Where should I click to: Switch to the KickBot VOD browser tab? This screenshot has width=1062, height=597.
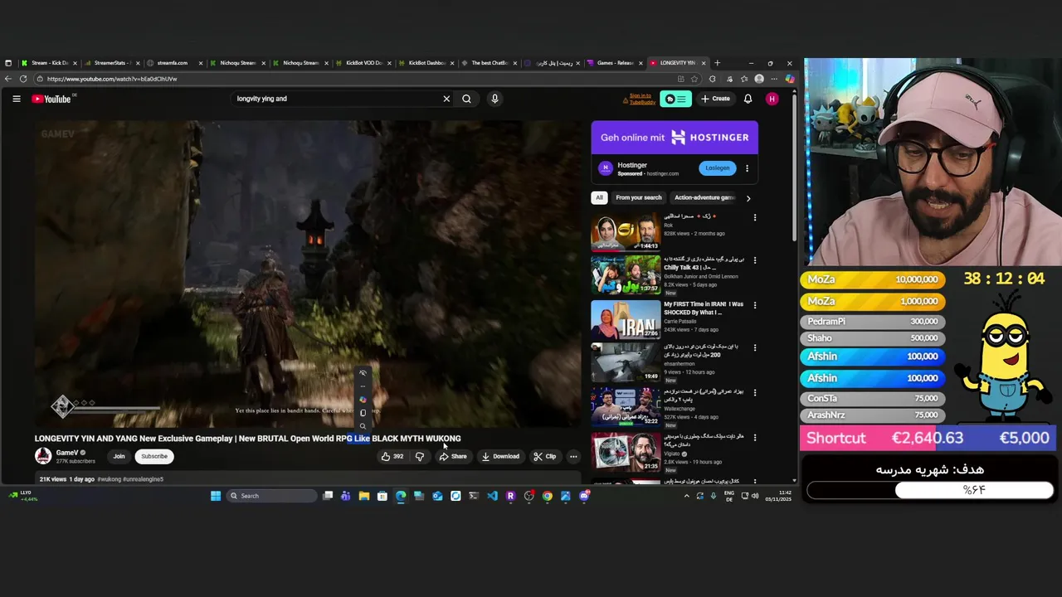point(362,63)
